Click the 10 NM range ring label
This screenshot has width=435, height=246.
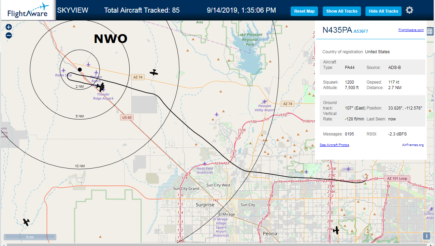[x=80, y=166]
